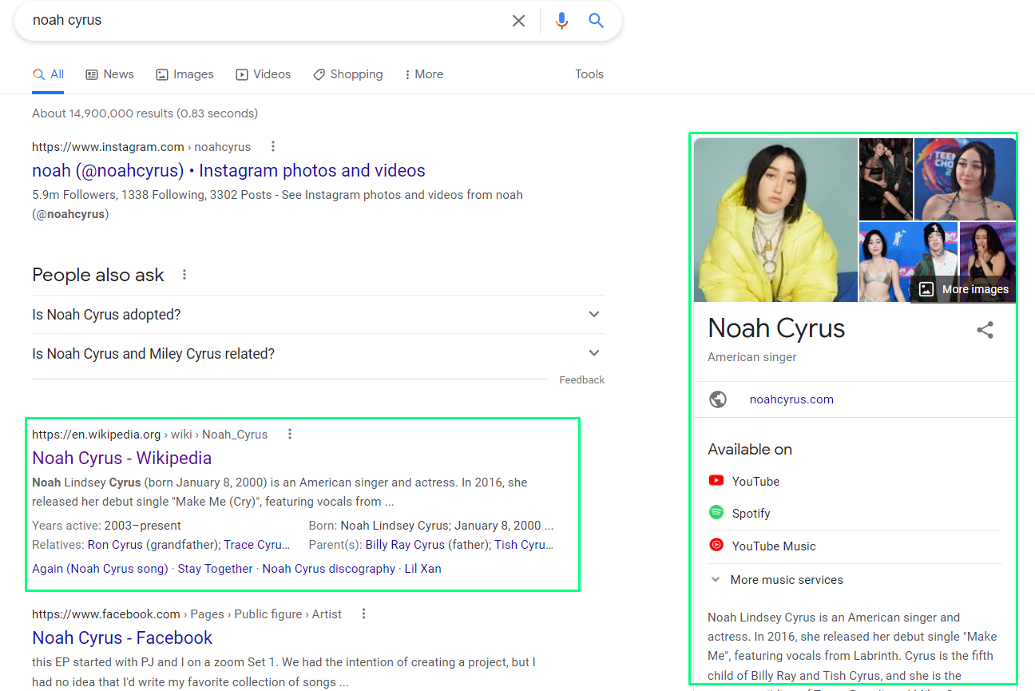The width and height of the screenshot is (1035, 691).
Task: Open Billy Ray Cyrus parent link
Action: [x=405, y=545]
